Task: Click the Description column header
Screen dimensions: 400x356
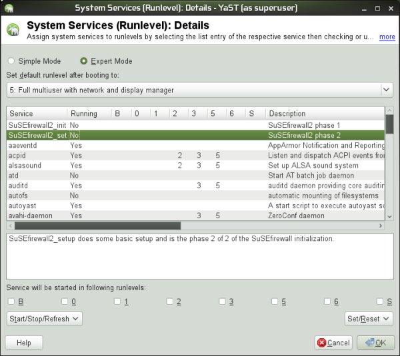Action: [325, 113]
